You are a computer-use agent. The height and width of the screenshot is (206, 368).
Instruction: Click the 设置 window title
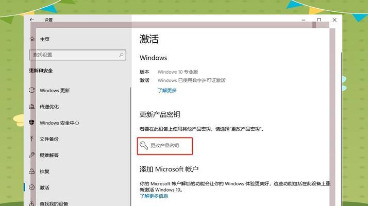pyautogui.click(x=48, y=20)
